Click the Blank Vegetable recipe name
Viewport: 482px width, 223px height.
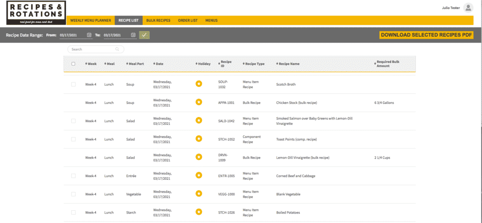[x=289, y=194]
